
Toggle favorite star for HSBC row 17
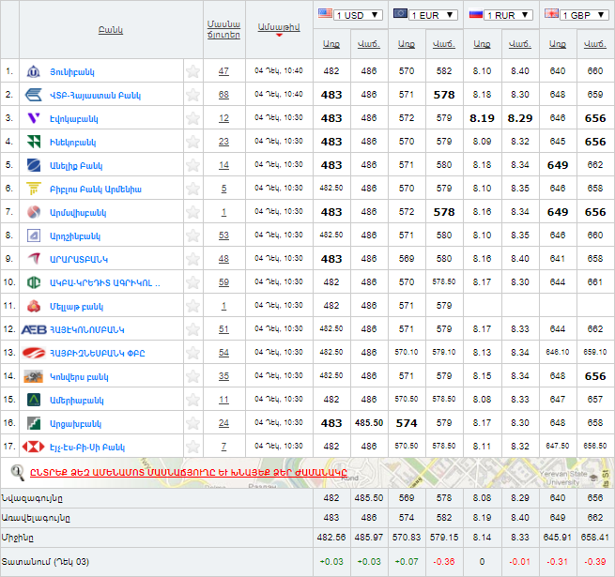(x=192, y=447)
